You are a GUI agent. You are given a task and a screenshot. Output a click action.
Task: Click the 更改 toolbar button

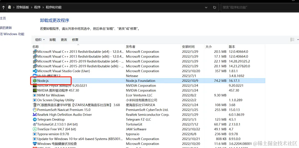point(64,40)
